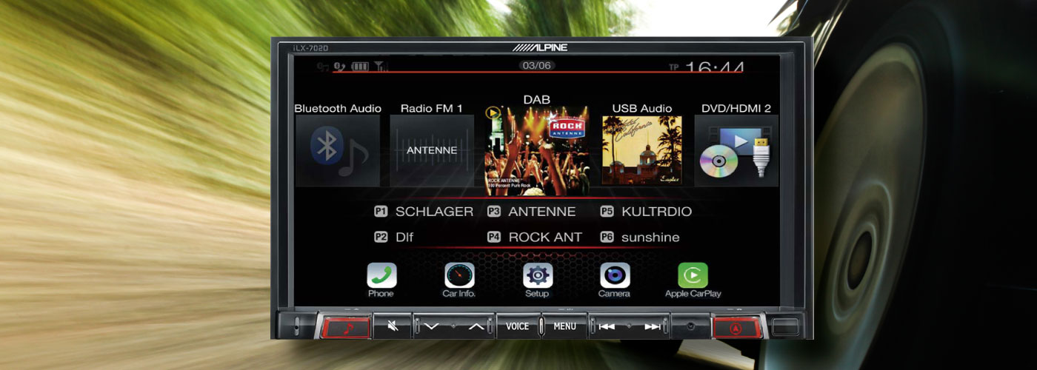Select the DVD/HDMI 2 source tile
This screenshot has height=370, width=1037.
tap(736, 150)
